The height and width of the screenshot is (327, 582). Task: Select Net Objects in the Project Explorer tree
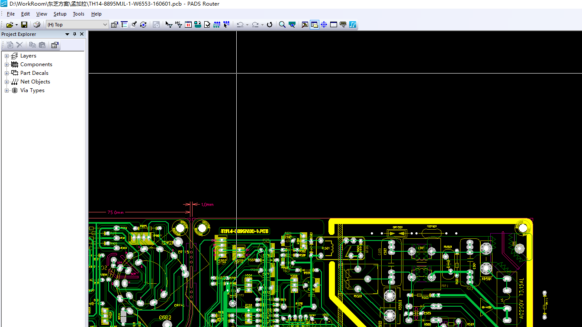tap(35, 82)
